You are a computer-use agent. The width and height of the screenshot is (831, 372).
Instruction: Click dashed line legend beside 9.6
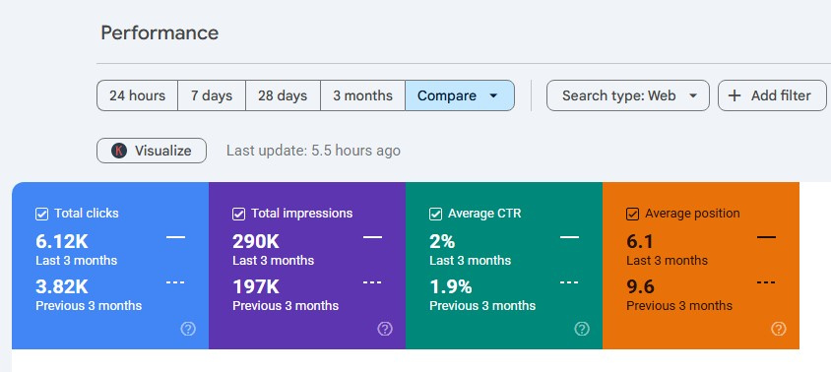pyautogui.click(x=766, y=282)
